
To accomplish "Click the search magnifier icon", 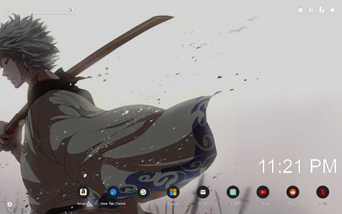I will point(7,10).
